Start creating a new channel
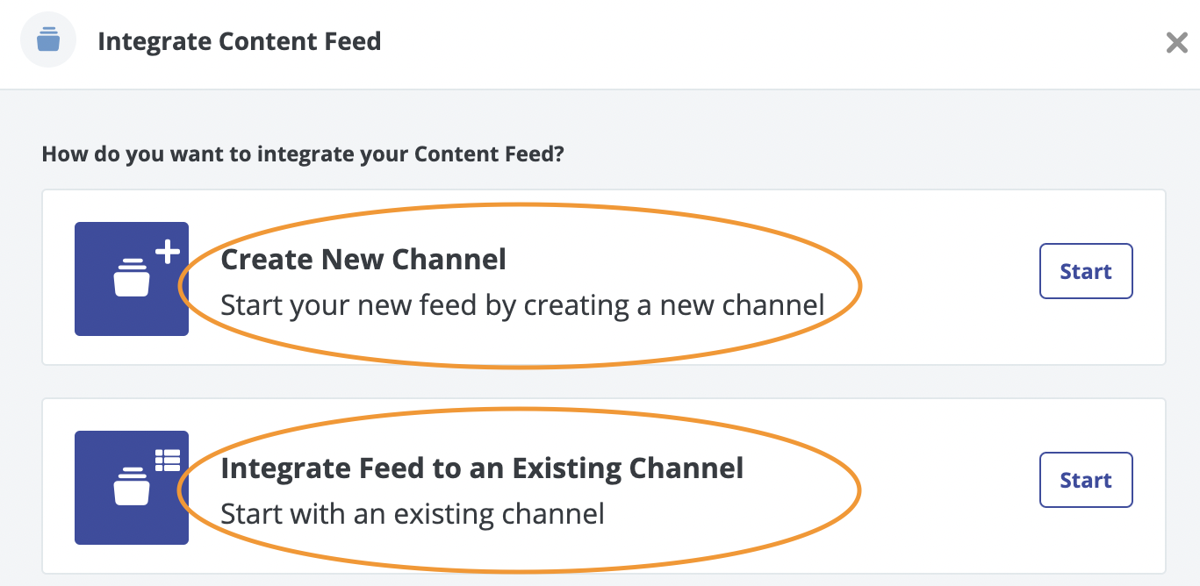1200x586 pixels. pos(1086,271)
